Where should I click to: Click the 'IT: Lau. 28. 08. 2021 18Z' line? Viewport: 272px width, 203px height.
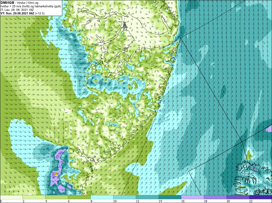click(17, 10)
